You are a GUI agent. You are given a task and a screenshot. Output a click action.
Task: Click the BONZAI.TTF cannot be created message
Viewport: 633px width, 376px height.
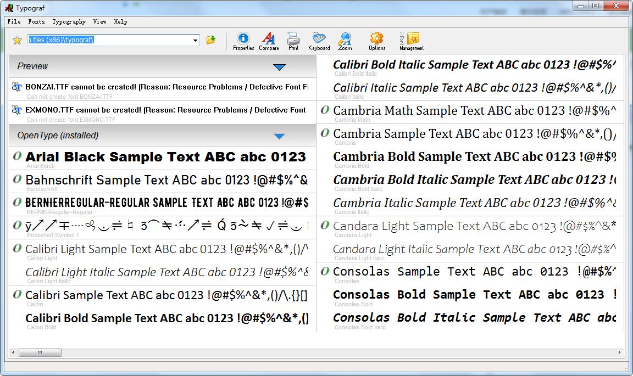coord(166,87)
